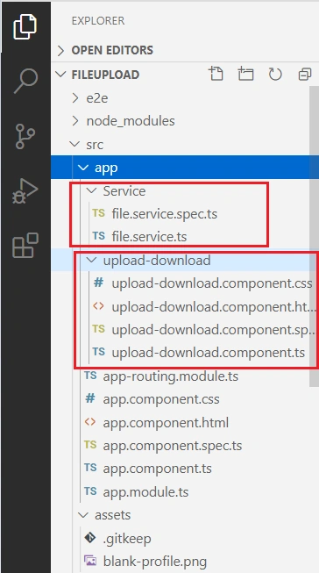Click the TS icon of app.component.spec.ts
This screenshot has height=573, width=319.
point(90,445)
